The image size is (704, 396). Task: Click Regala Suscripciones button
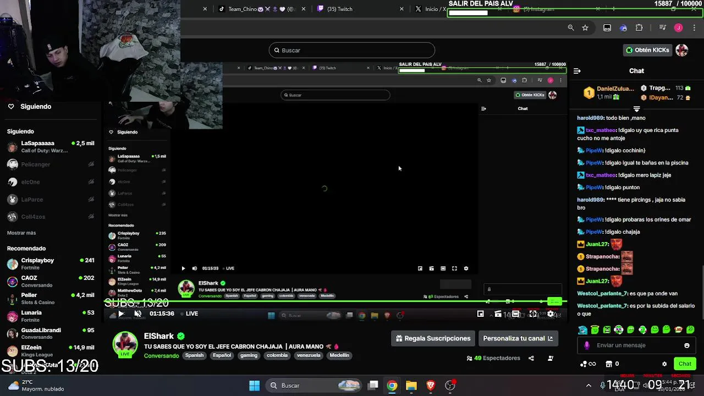coord(433,338)
